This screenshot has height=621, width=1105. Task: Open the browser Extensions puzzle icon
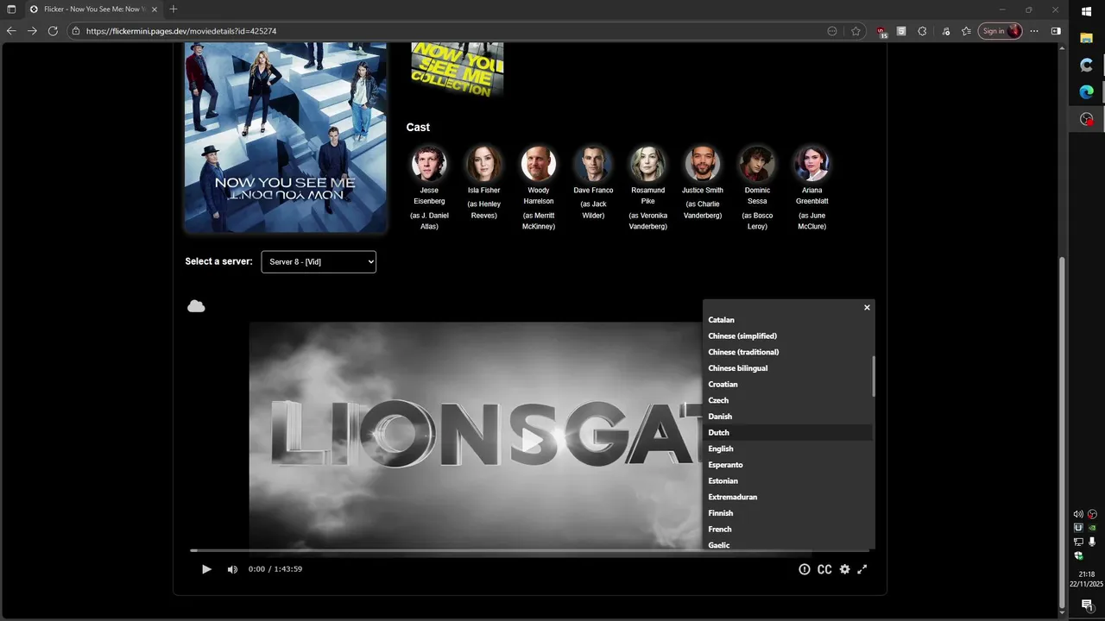pos(922,31)
